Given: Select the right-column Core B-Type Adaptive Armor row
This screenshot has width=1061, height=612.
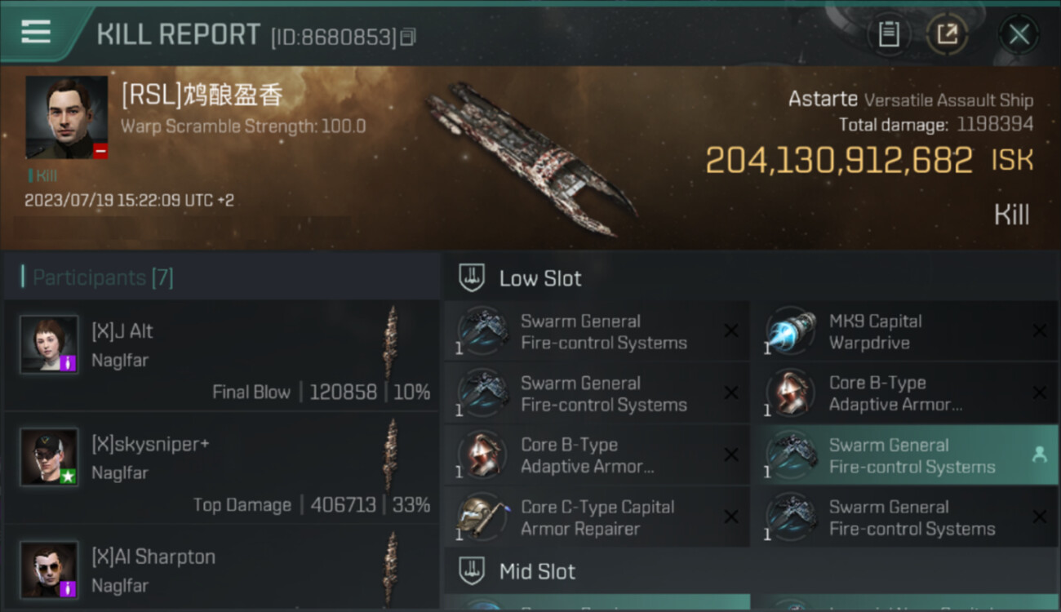Looking at the screenshot, I should click(904, 393).
